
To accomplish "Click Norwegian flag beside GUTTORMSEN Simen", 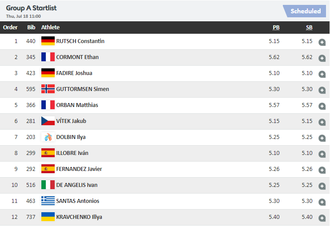I will coord(48,89).
